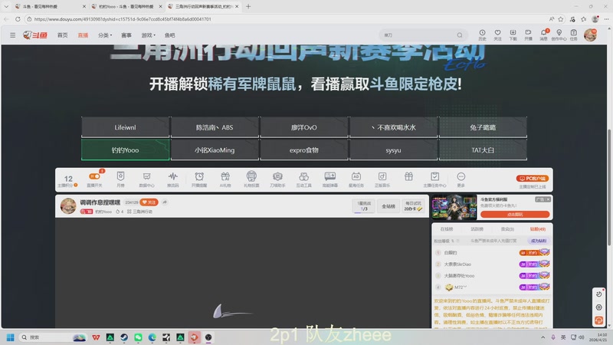This screenshot has height=345, width=613.
Task: Click the 推流码 stream key icon
Action: click(x=173, y=179)
